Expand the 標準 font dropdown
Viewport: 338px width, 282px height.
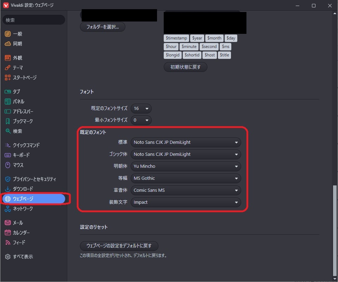point(186,142)
